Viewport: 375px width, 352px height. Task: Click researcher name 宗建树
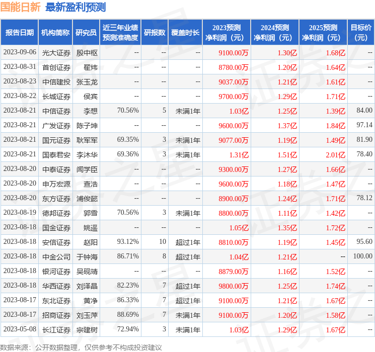(x=87, y=330)
